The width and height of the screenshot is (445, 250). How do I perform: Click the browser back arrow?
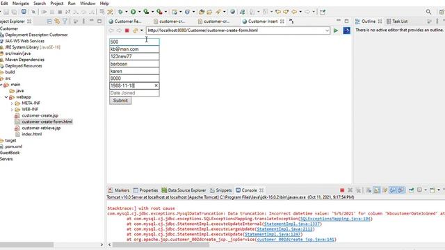[111, 31]
